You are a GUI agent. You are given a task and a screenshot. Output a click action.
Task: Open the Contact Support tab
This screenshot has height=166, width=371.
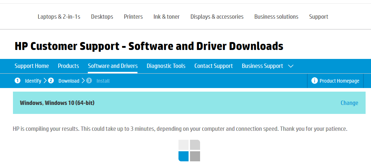point(213,66)
